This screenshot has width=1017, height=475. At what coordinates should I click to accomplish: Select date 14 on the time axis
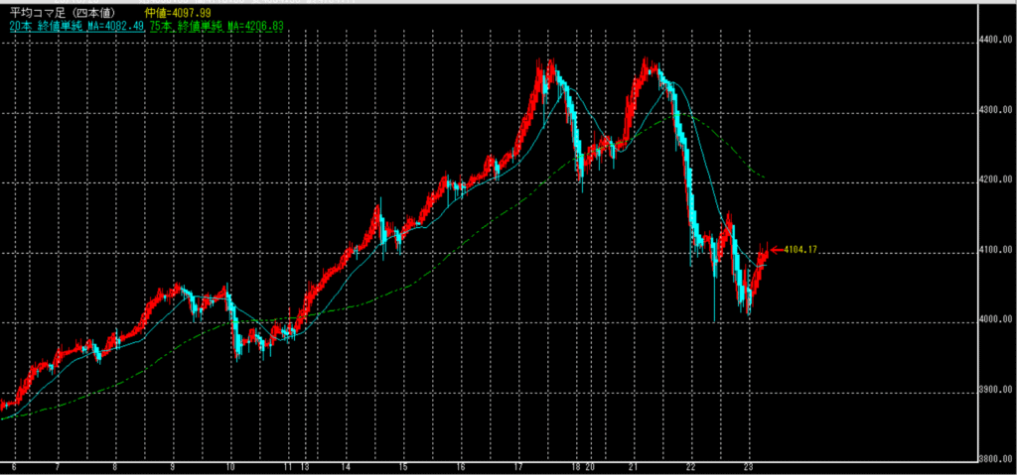point(346,466)
